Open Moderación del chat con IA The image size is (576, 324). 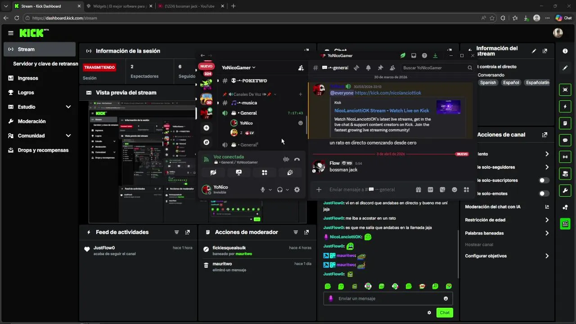(x=507, y=207)
